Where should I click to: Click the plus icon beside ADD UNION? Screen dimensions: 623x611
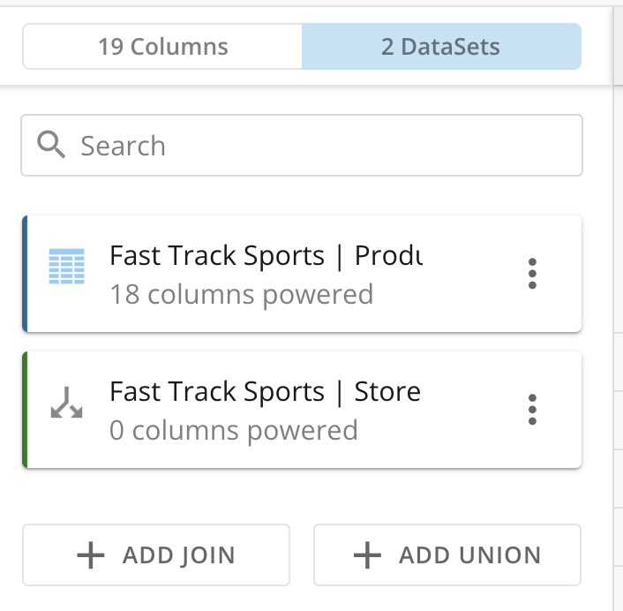[366, 555]
